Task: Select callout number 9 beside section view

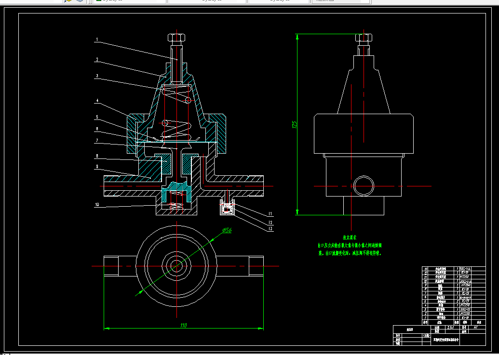Action: coord(97,167)
